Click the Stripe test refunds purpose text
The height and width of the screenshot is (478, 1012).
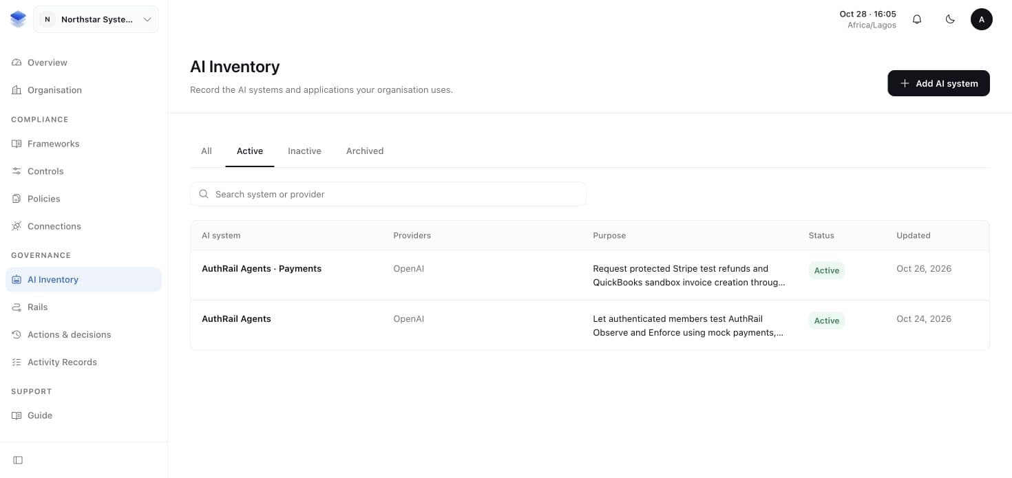(x=689, y=275)
